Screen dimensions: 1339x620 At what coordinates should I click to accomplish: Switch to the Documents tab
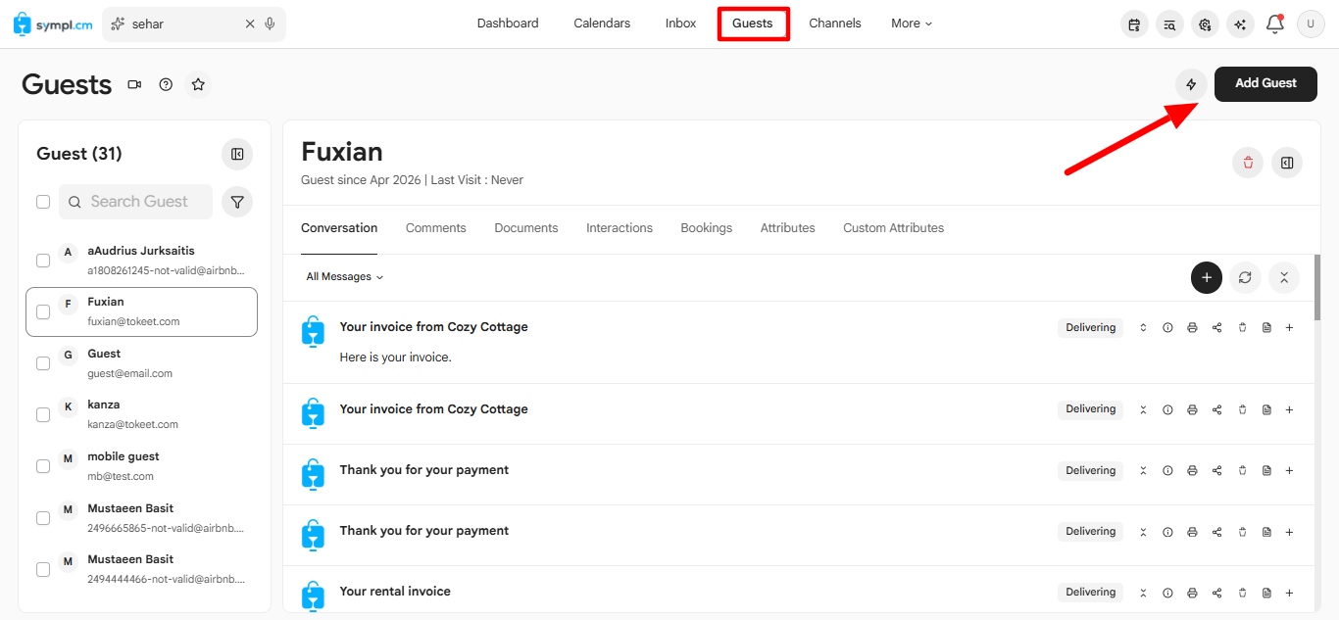526,228
